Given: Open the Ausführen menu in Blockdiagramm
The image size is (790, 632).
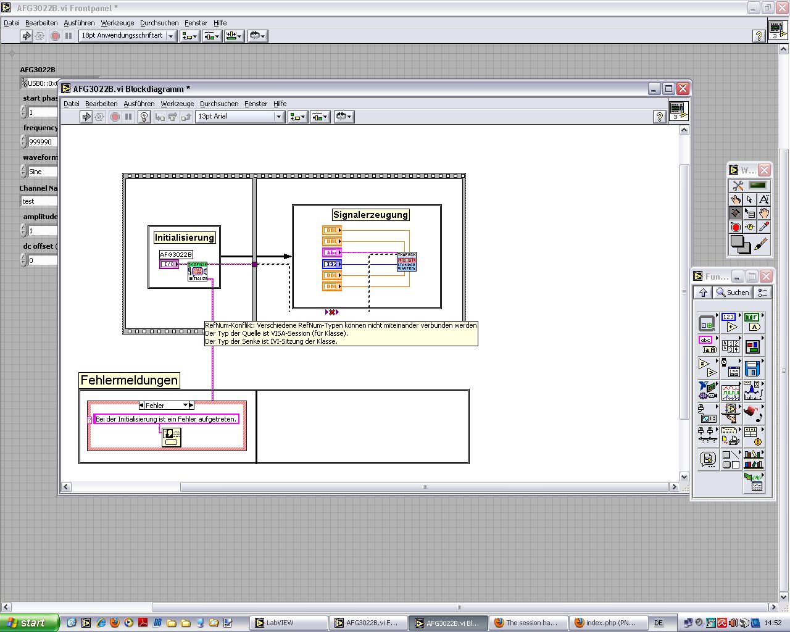Looking at the screenshot, I should [139, 104].
